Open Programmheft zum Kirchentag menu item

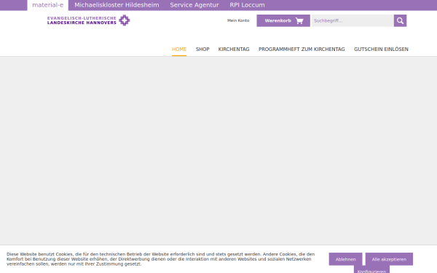tap(302, 50)
